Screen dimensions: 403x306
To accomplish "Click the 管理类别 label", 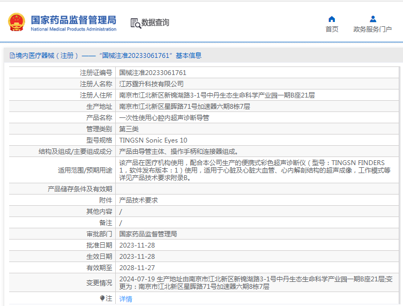I will [x=99, y=129].
